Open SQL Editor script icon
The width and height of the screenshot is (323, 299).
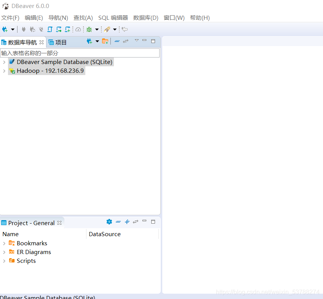click(50, 29)
